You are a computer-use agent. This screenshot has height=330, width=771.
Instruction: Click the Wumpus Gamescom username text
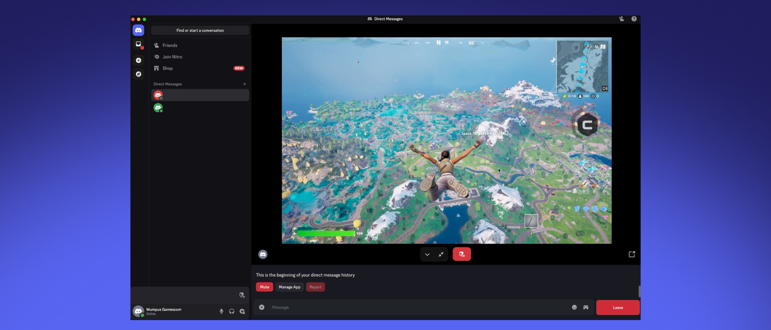[x=164, y=309]
